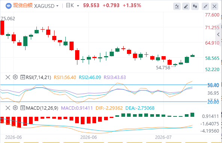The image size is (222, 143).
Task: Open RSI indicator settings gear
Action: tap(15, 77)
